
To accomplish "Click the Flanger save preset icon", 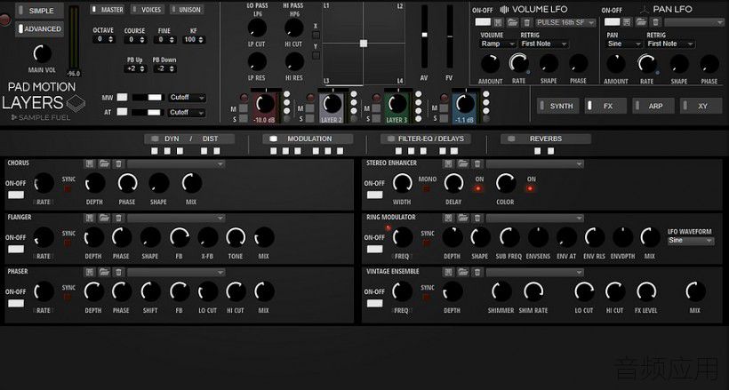I will pos(90,218).
